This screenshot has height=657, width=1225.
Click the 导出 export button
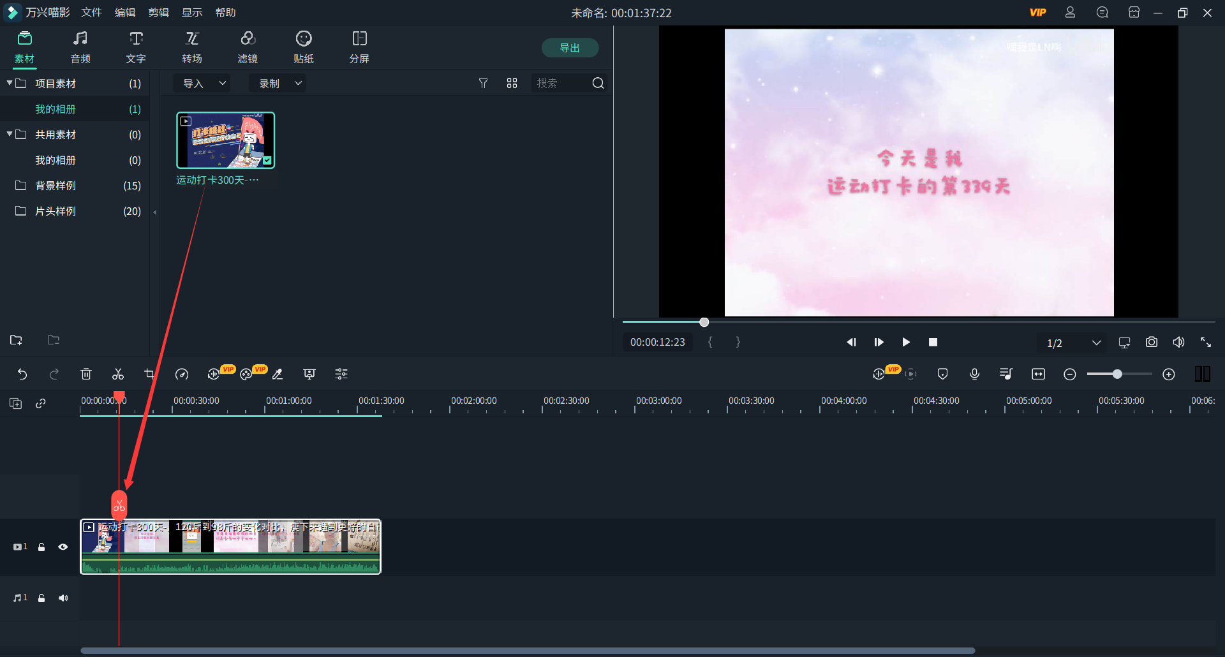569,48
